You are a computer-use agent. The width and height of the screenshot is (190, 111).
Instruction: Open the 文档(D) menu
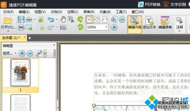(56, 12)
